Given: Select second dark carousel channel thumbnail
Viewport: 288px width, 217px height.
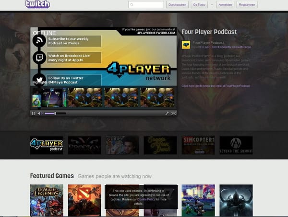Looking at the screenshot, I should pyautogui.click(x=84, y=145).
